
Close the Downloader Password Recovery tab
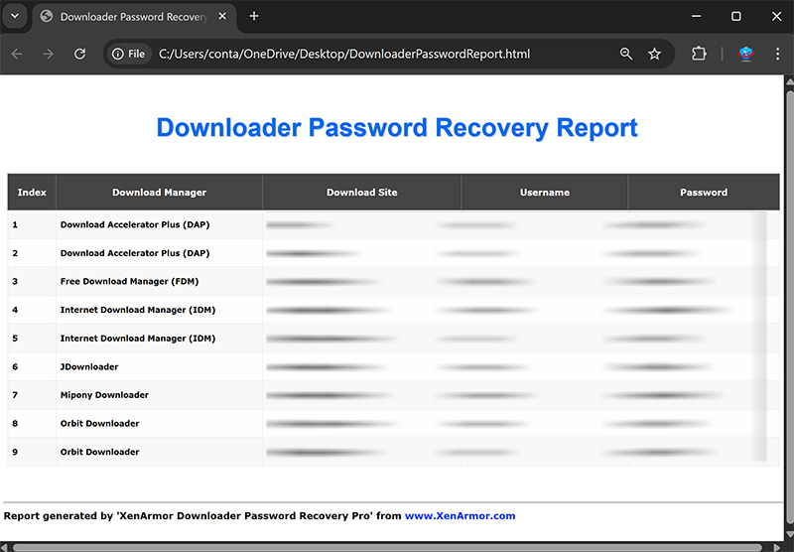click(222, 16)
